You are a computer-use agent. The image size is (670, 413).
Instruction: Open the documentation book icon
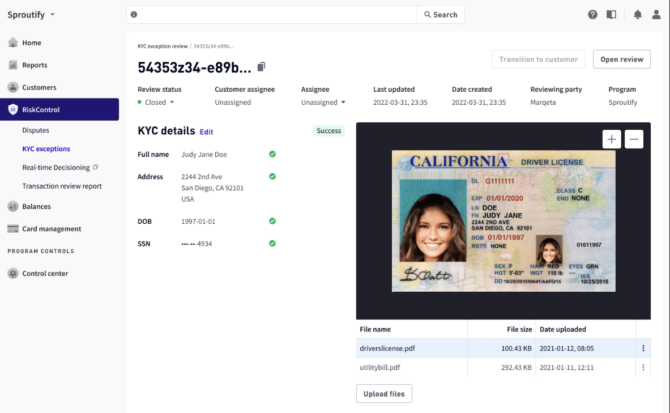[x=611, y=15]
